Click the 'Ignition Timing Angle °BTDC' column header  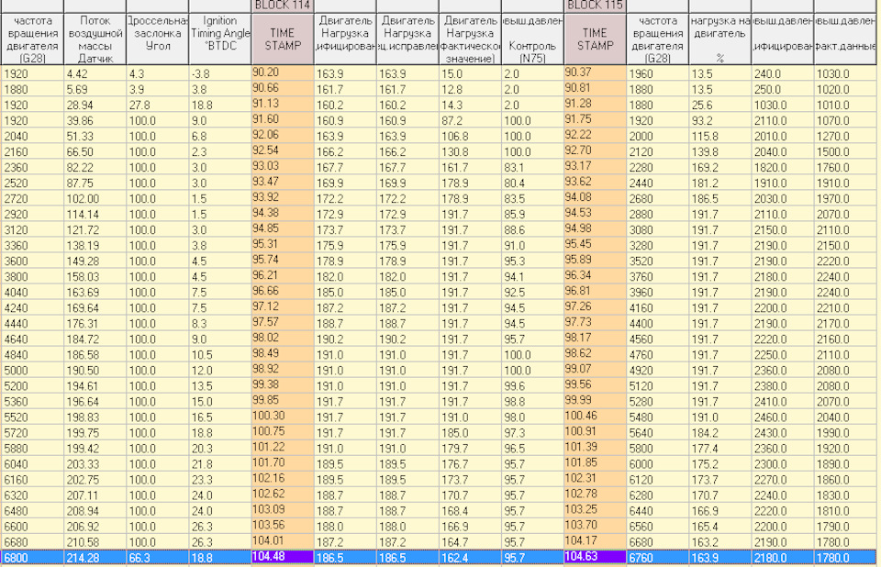[220, 39]
